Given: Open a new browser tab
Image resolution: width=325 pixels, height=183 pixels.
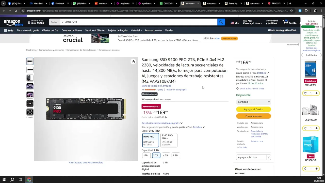Looking at the screenshot, I should pyautogui.click(x=290, y=4).
